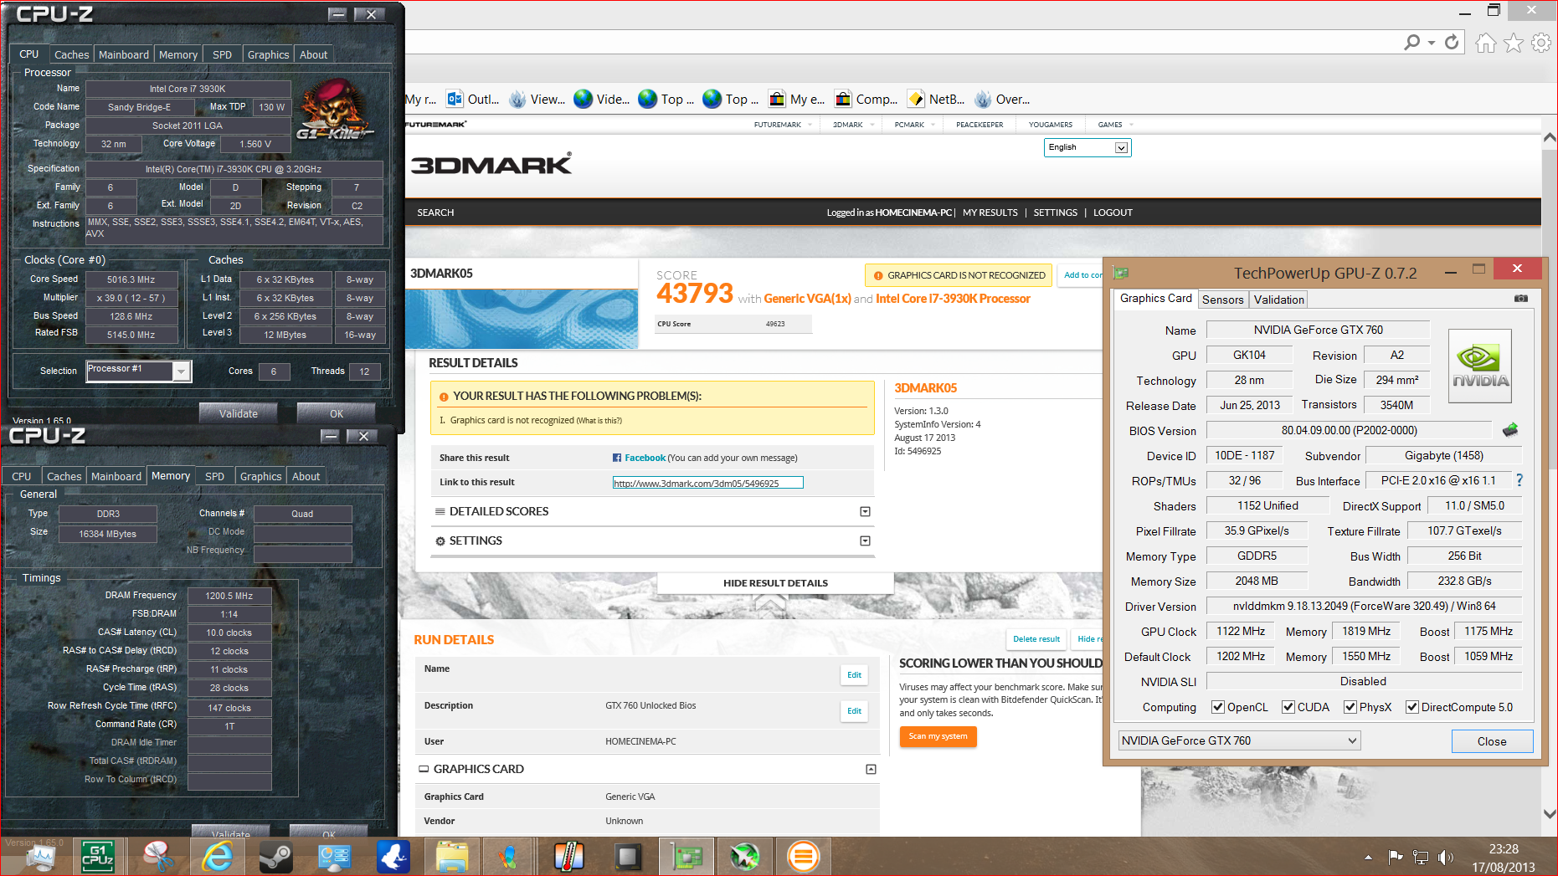Launch Internet Explorer from the taskbar
Screen dimensions: 1558x876
point(217,857)
